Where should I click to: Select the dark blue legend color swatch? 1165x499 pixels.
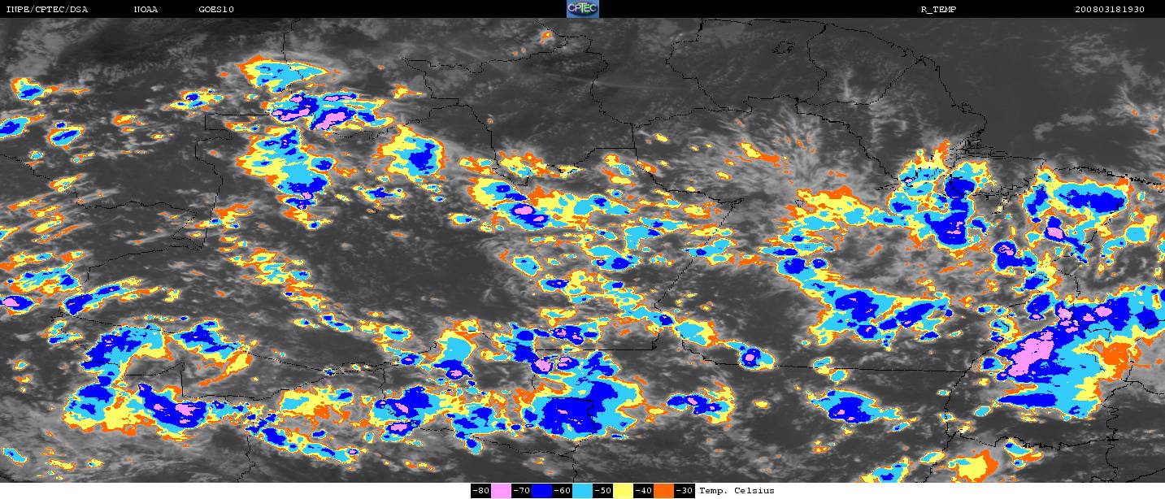(541, 491)
